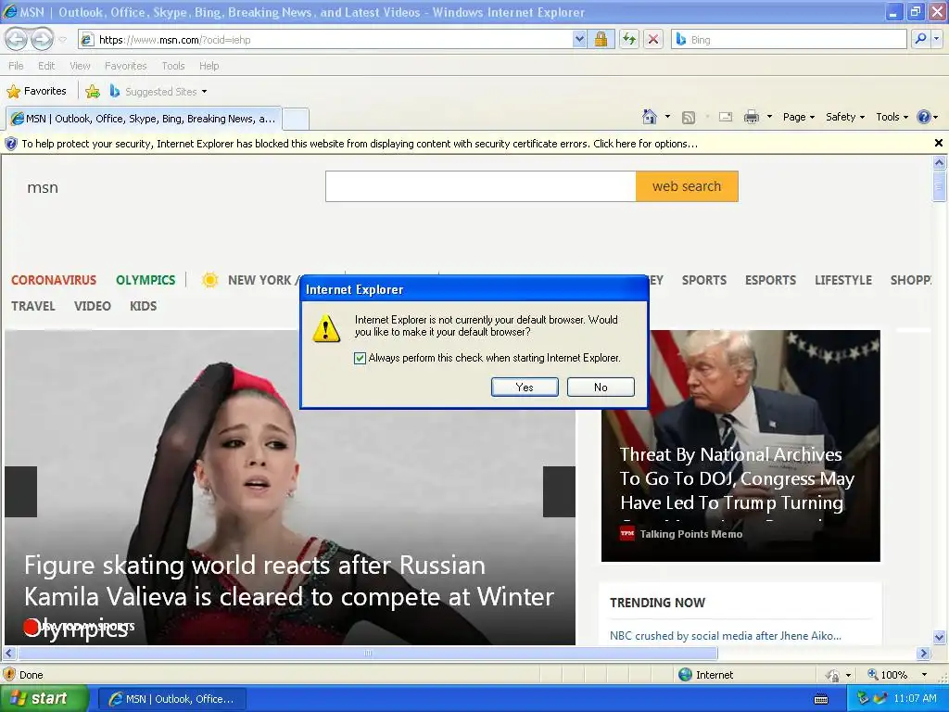Click the browser Back arrow button
The image size is (949, 712).
(x=17, y=39)
